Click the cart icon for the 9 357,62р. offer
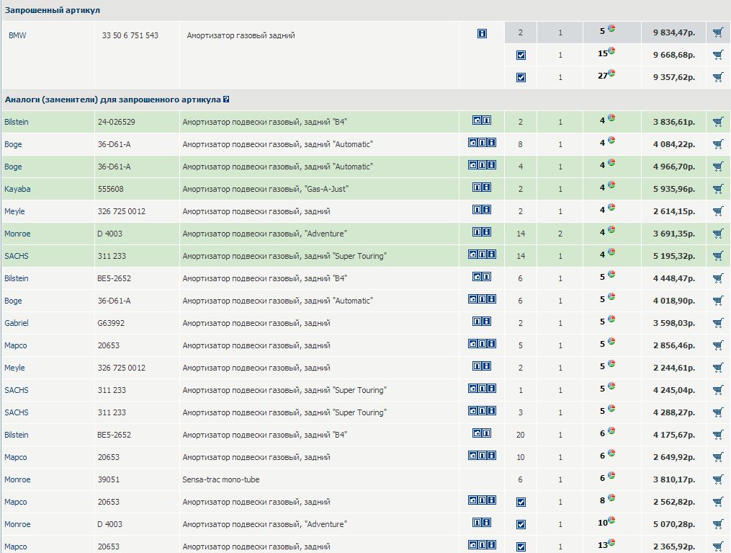This screenshot has width=731, height=553. [x=718, y=77]
